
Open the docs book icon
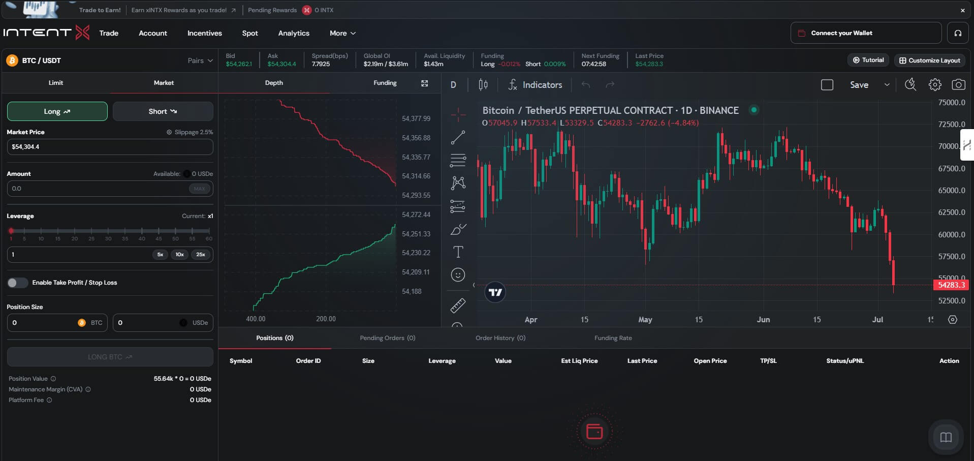[946, 437]
